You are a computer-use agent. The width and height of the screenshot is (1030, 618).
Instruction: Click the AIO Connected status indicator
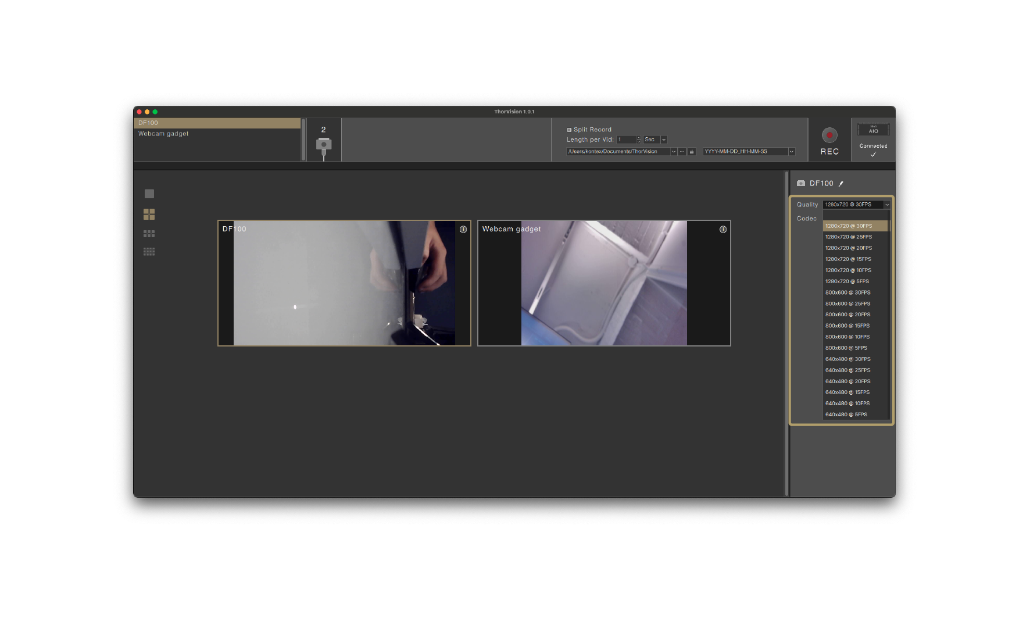tap(873, 140)
